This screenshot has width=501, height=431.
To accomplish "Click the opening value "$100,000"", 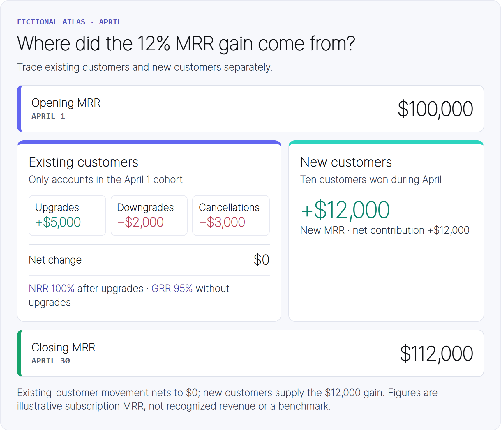I will [x=435, y=109].
